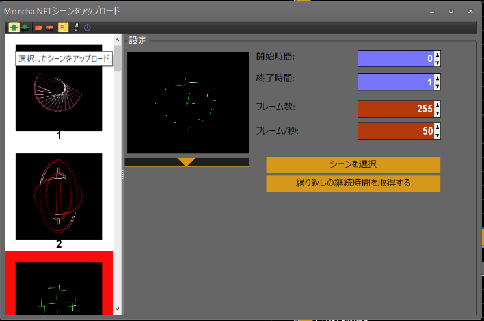Click the フレーム/秒 field showing 50

pos(396,131)
